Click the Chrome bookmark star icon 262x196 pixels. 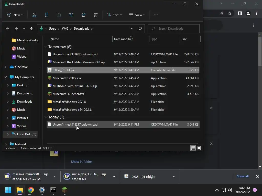coord(230,13)
